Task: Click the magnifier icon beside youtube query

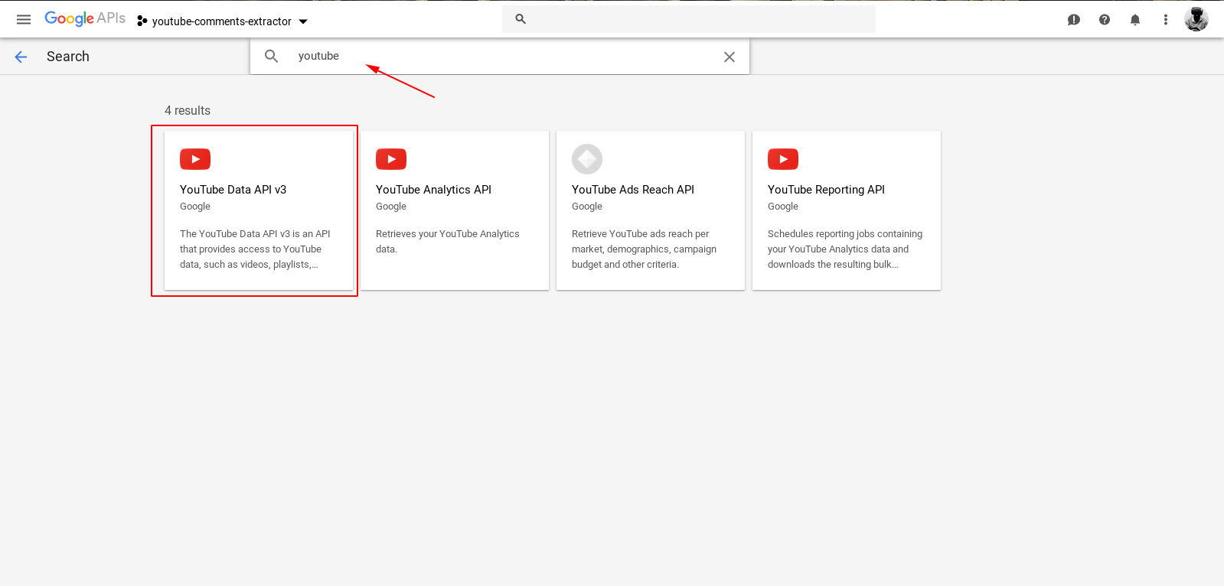Action: click(x=271, y=57)
